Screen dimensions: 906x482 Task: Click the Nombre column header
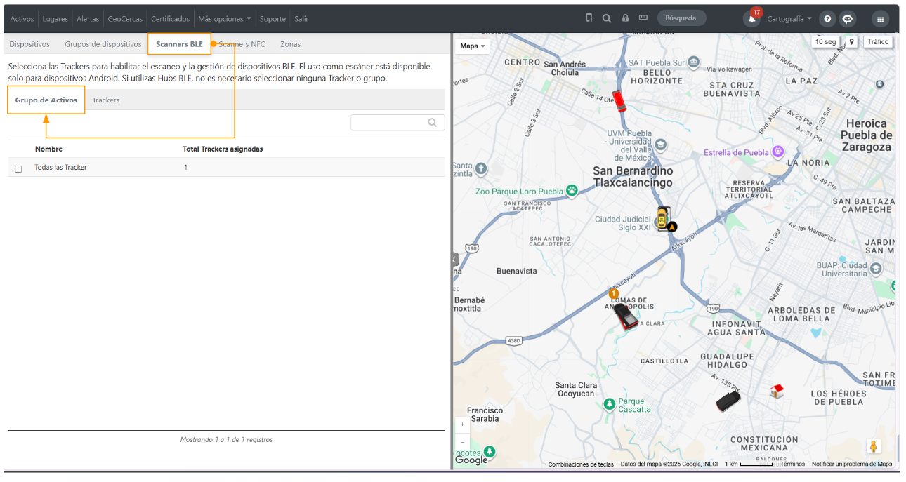[x=48, y=149]
